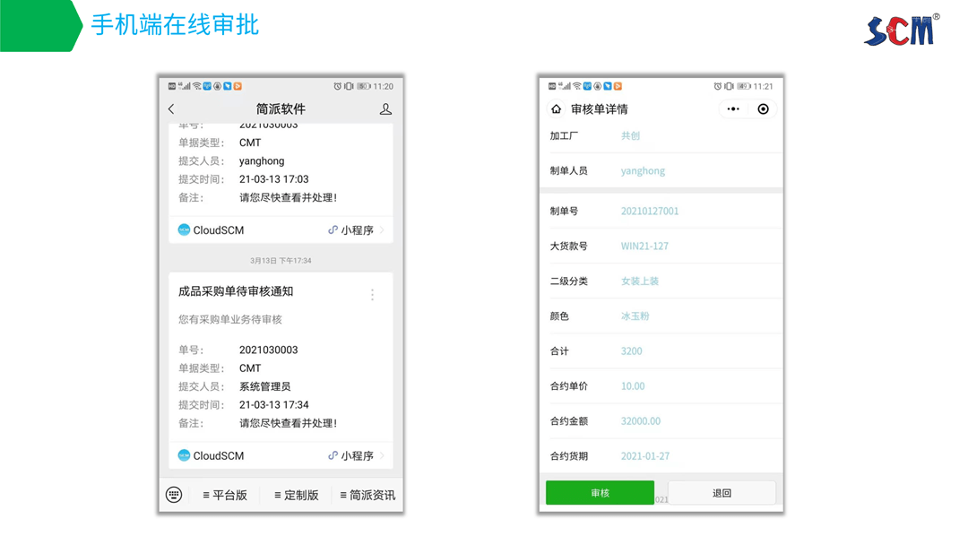Tap the back arrow in 简派软件 header
The width and height of the screenshot is (968, 545).
click(x=170, y=108)
